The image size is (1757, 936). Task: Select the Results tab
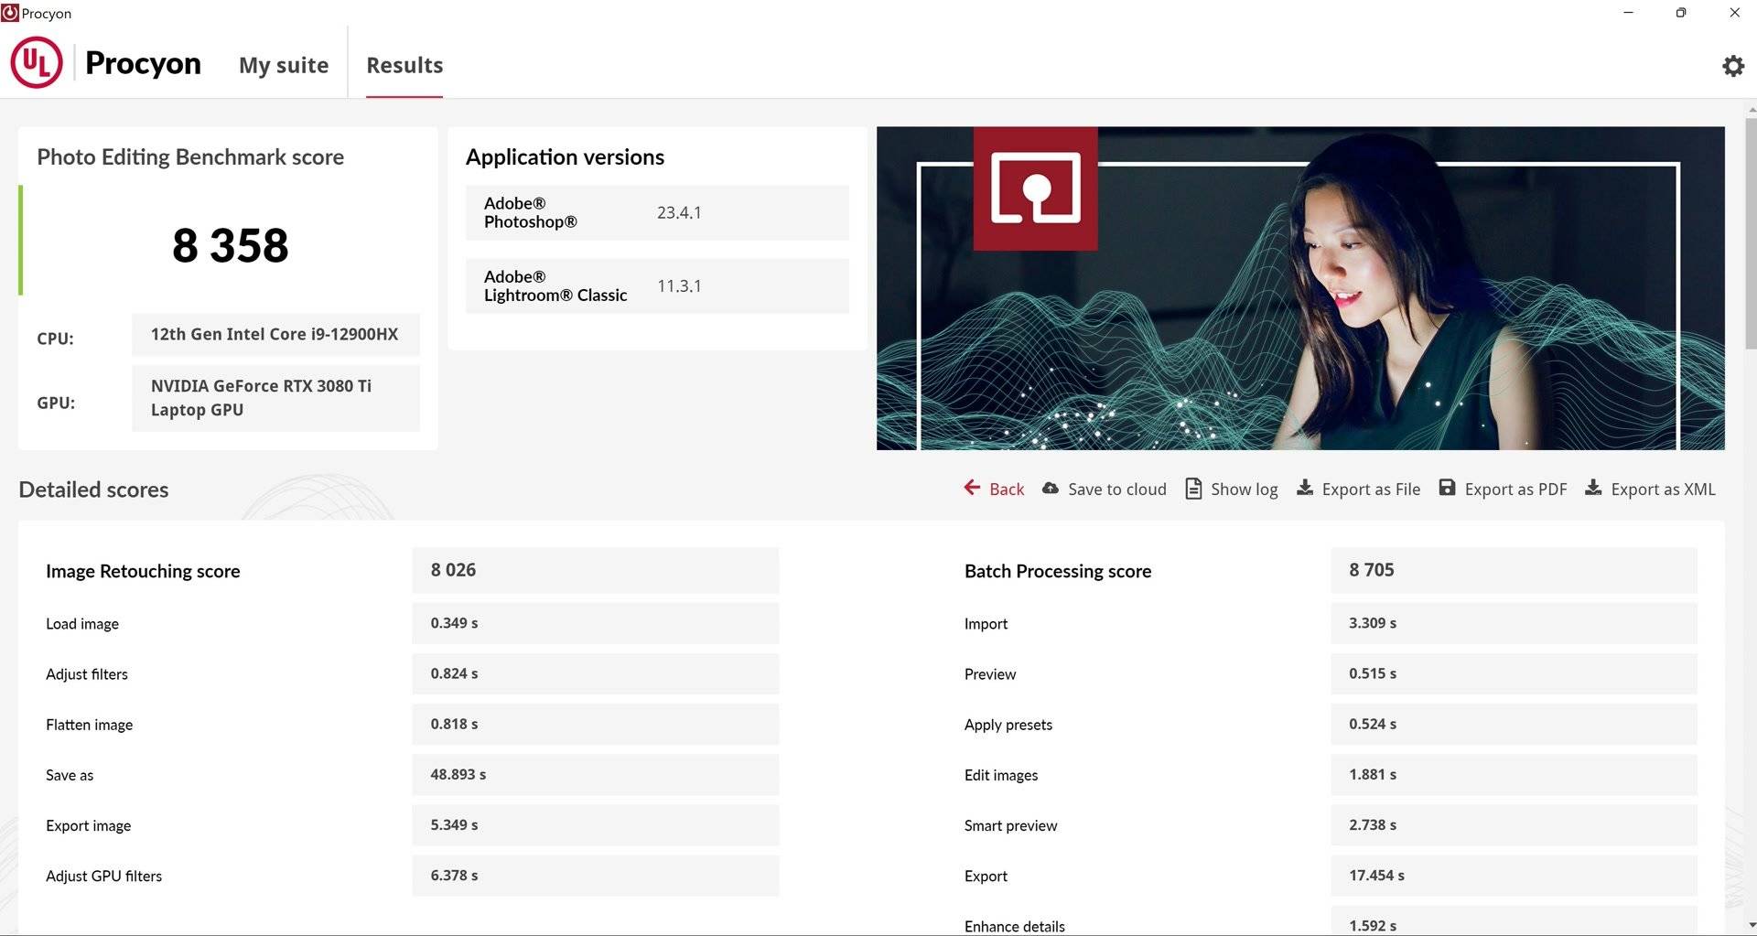point(404,65)
